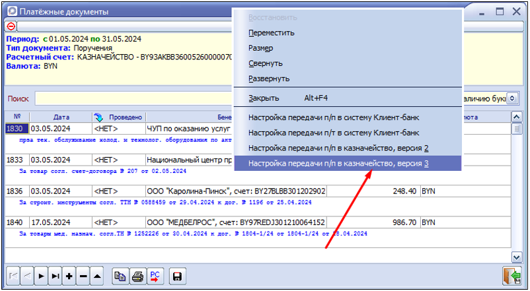The width and height of the screenshot is (530, 291).
Task: Choose 'Настройка передачи п/п в казначейство, версия 2'
Action: point(338,148)
